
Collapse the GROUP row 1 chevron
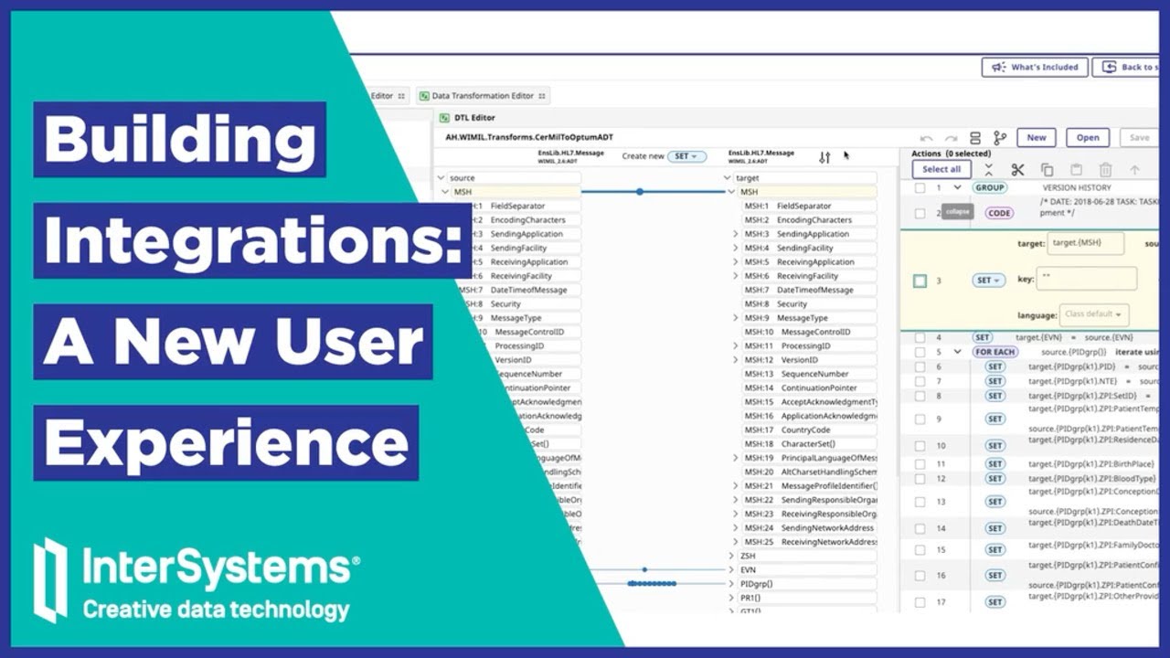click(x=957, y=187)
